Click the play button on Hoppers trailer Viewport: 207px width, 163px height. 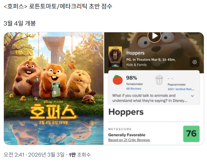pyautogui.click(x=154, y=36)
